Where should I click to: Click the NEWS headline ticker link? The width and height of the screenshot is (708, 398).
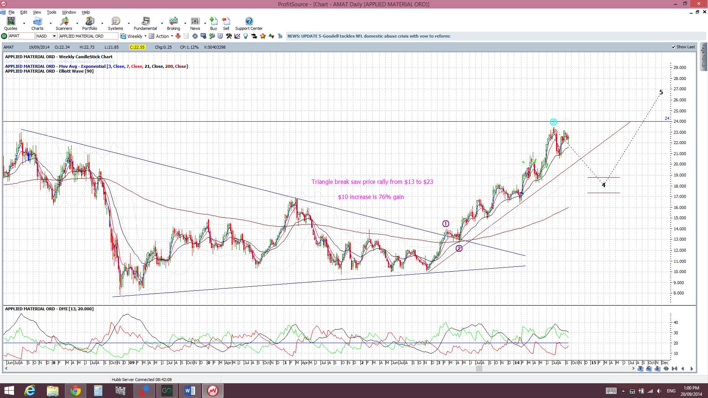coord(369,36)
